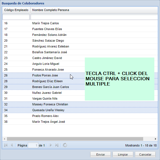This screenshot has width=160, height=160.
Task: Deselect row Massey Fonseca Christian
Action: (80, 104)
